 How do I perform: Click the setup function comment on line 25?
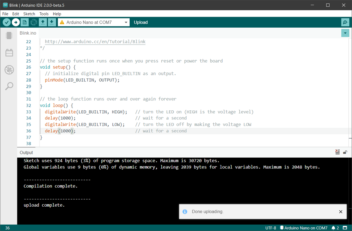tap(131, 61)
